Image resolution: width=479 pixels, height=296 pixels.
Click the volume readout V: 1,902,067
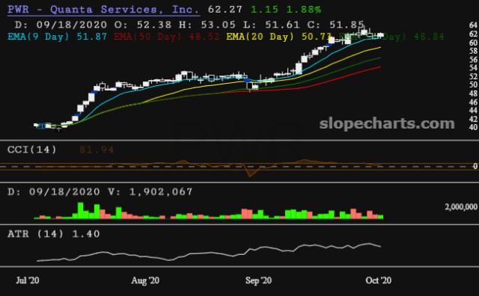click(x=150, y=191)
